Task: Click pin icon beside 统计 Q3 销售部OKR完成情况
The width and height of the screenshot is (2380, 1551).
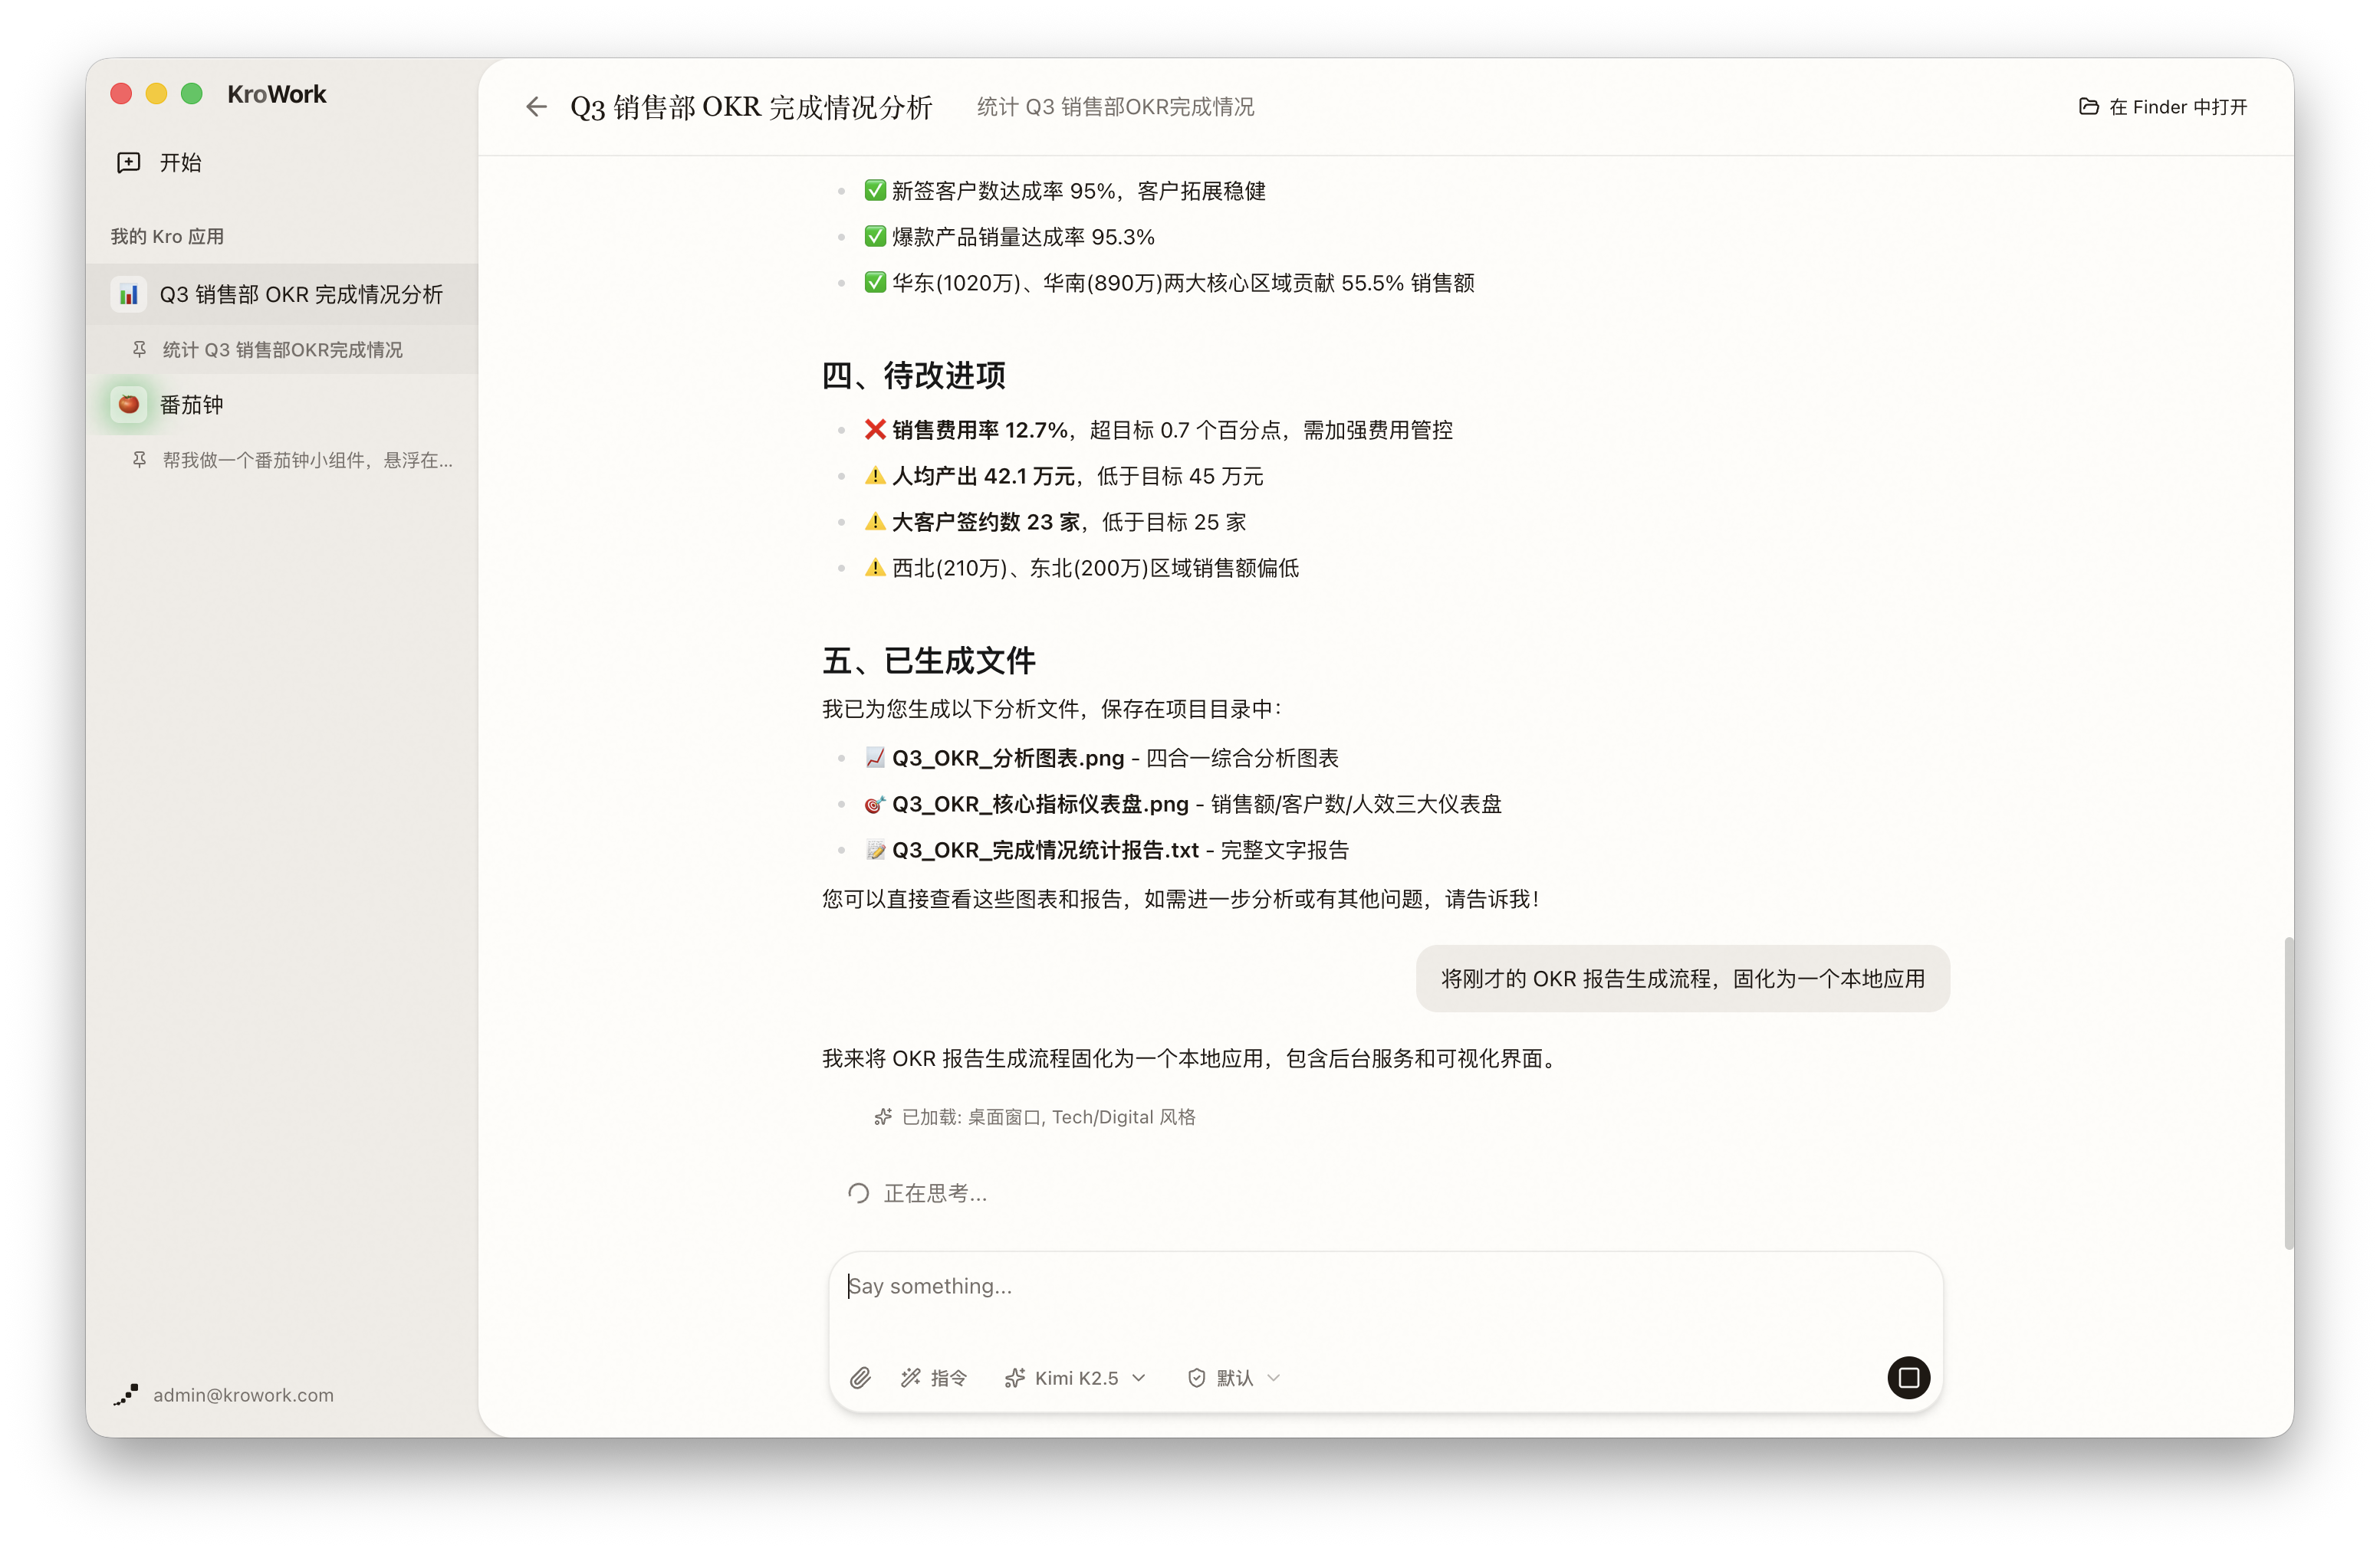Action: coord(140,349)
